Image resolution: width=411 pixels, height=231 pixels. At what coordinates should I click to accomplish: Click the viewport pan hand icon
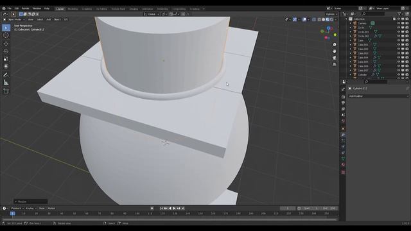(x=334, y=51)
